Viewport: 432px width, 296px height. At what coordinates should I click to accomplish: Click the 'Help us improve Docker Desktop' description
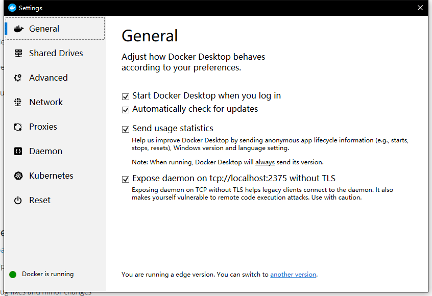(270, 144)
